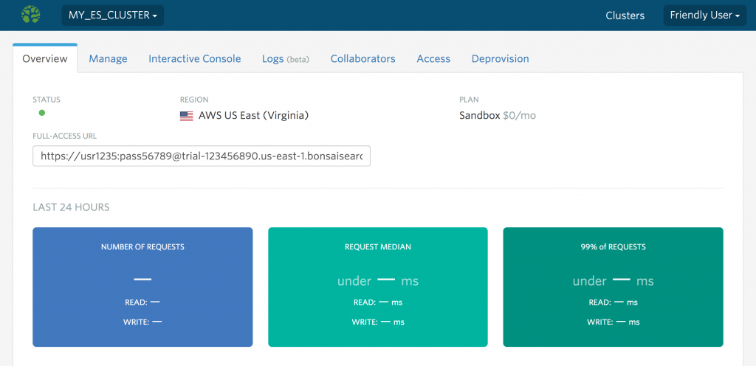Click the Number of Requests card
The width and height of the screenshot is (756, 366).
coord(142,287)
